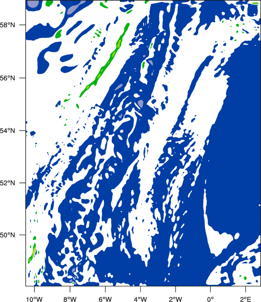261x302 pixels.
Task: Click the 4°W longitude label
Action: click(141, 299)
